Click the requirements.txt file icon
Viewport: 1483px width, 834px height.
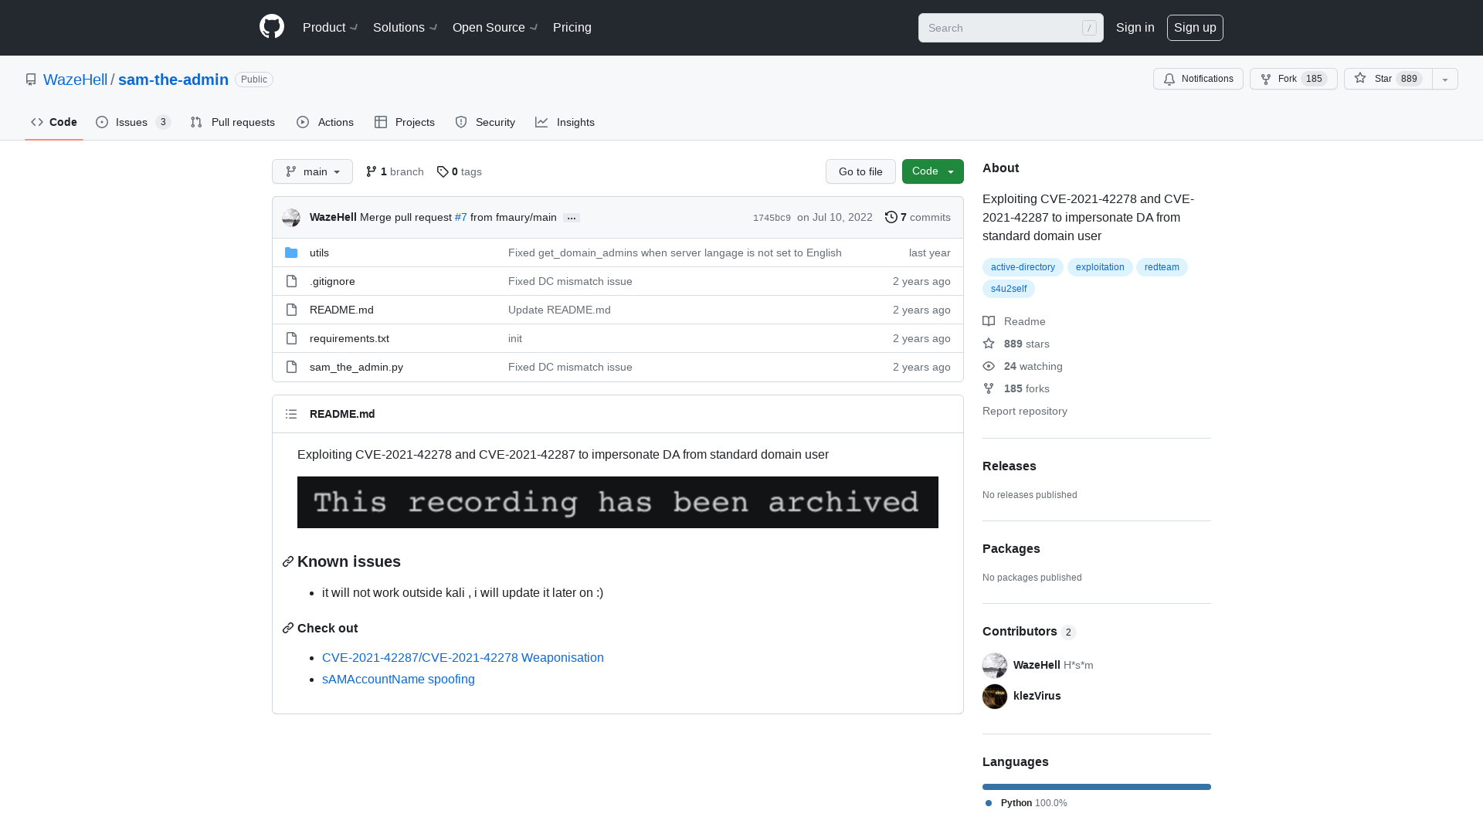tap(291, 338)
